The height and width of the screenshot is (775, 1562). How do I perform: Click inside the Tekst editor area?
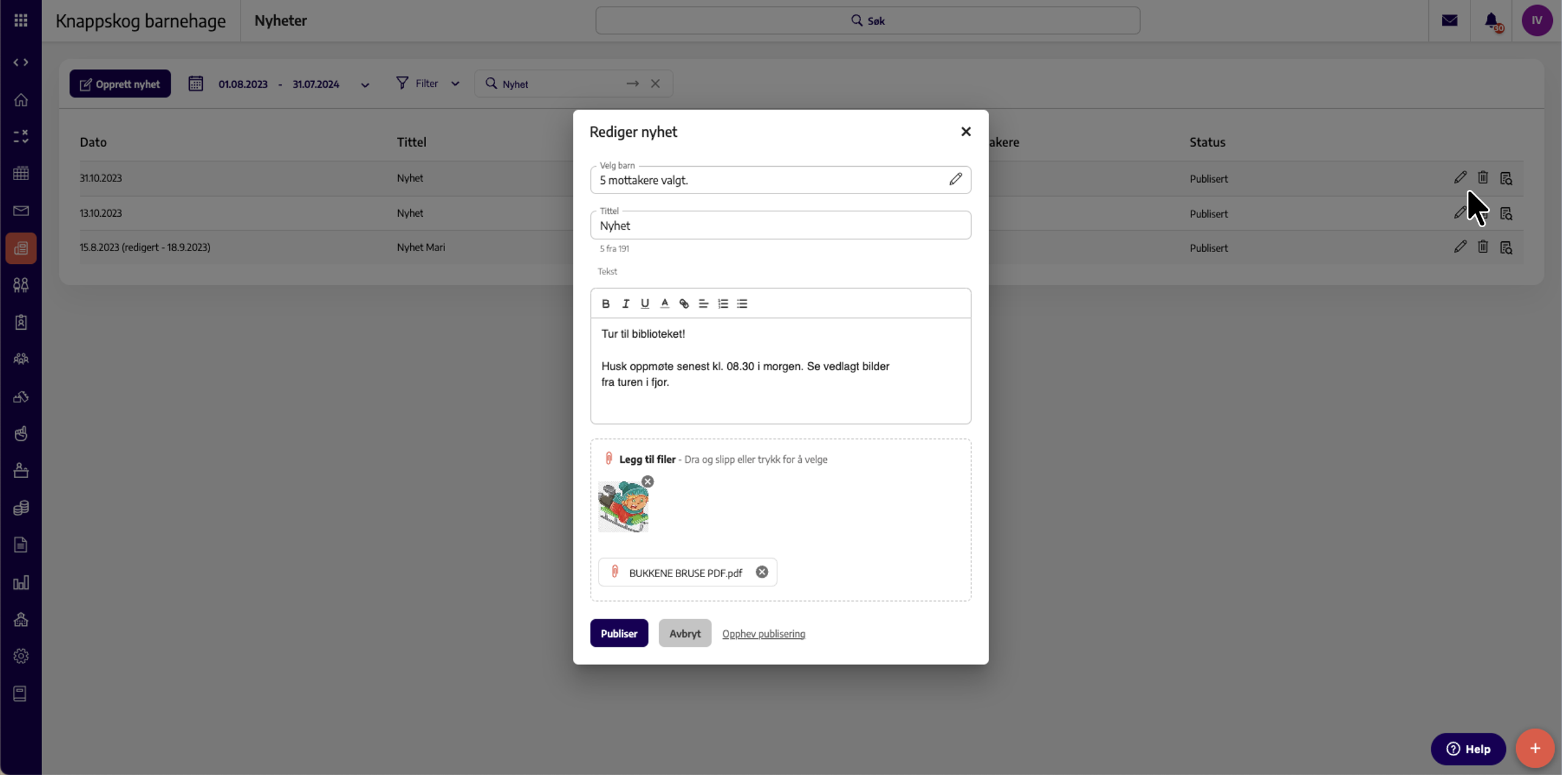point(780,371)
